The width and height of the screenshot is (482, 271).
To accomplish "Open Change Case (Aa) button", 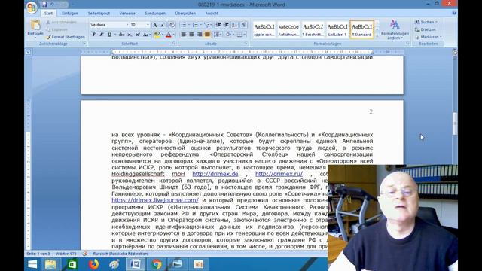I will [146, 35].
